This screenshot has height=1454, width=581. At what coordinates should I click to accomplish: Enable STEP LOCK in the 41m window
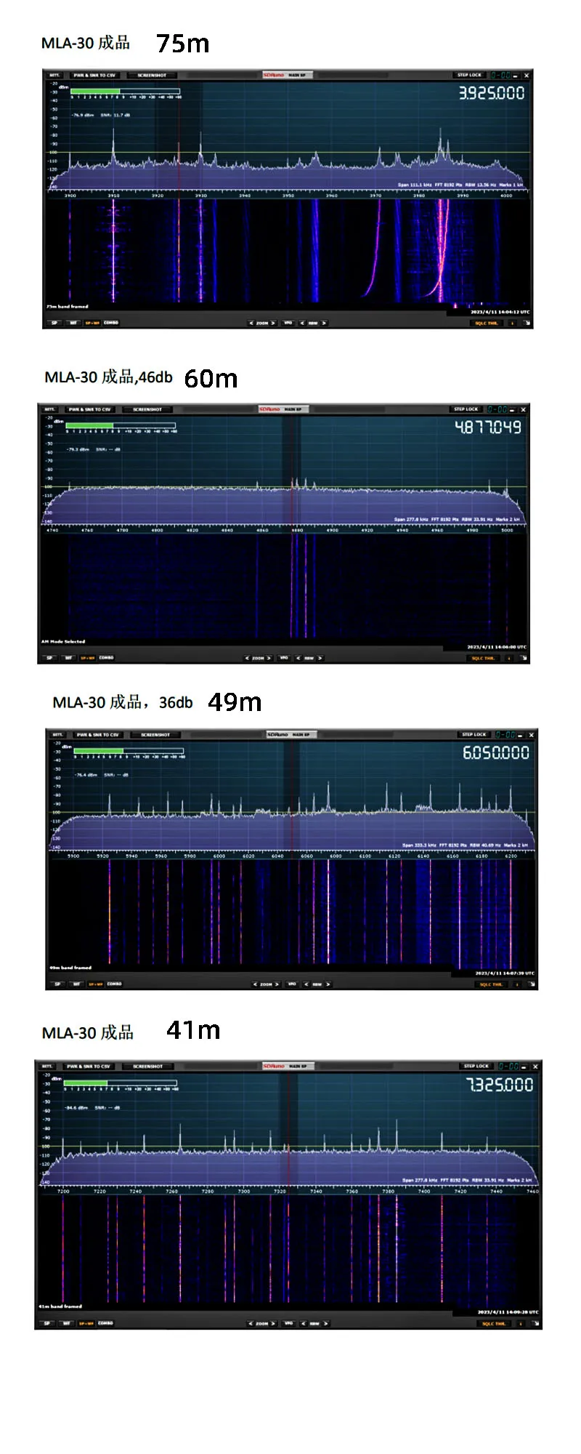pos(476,1066)
